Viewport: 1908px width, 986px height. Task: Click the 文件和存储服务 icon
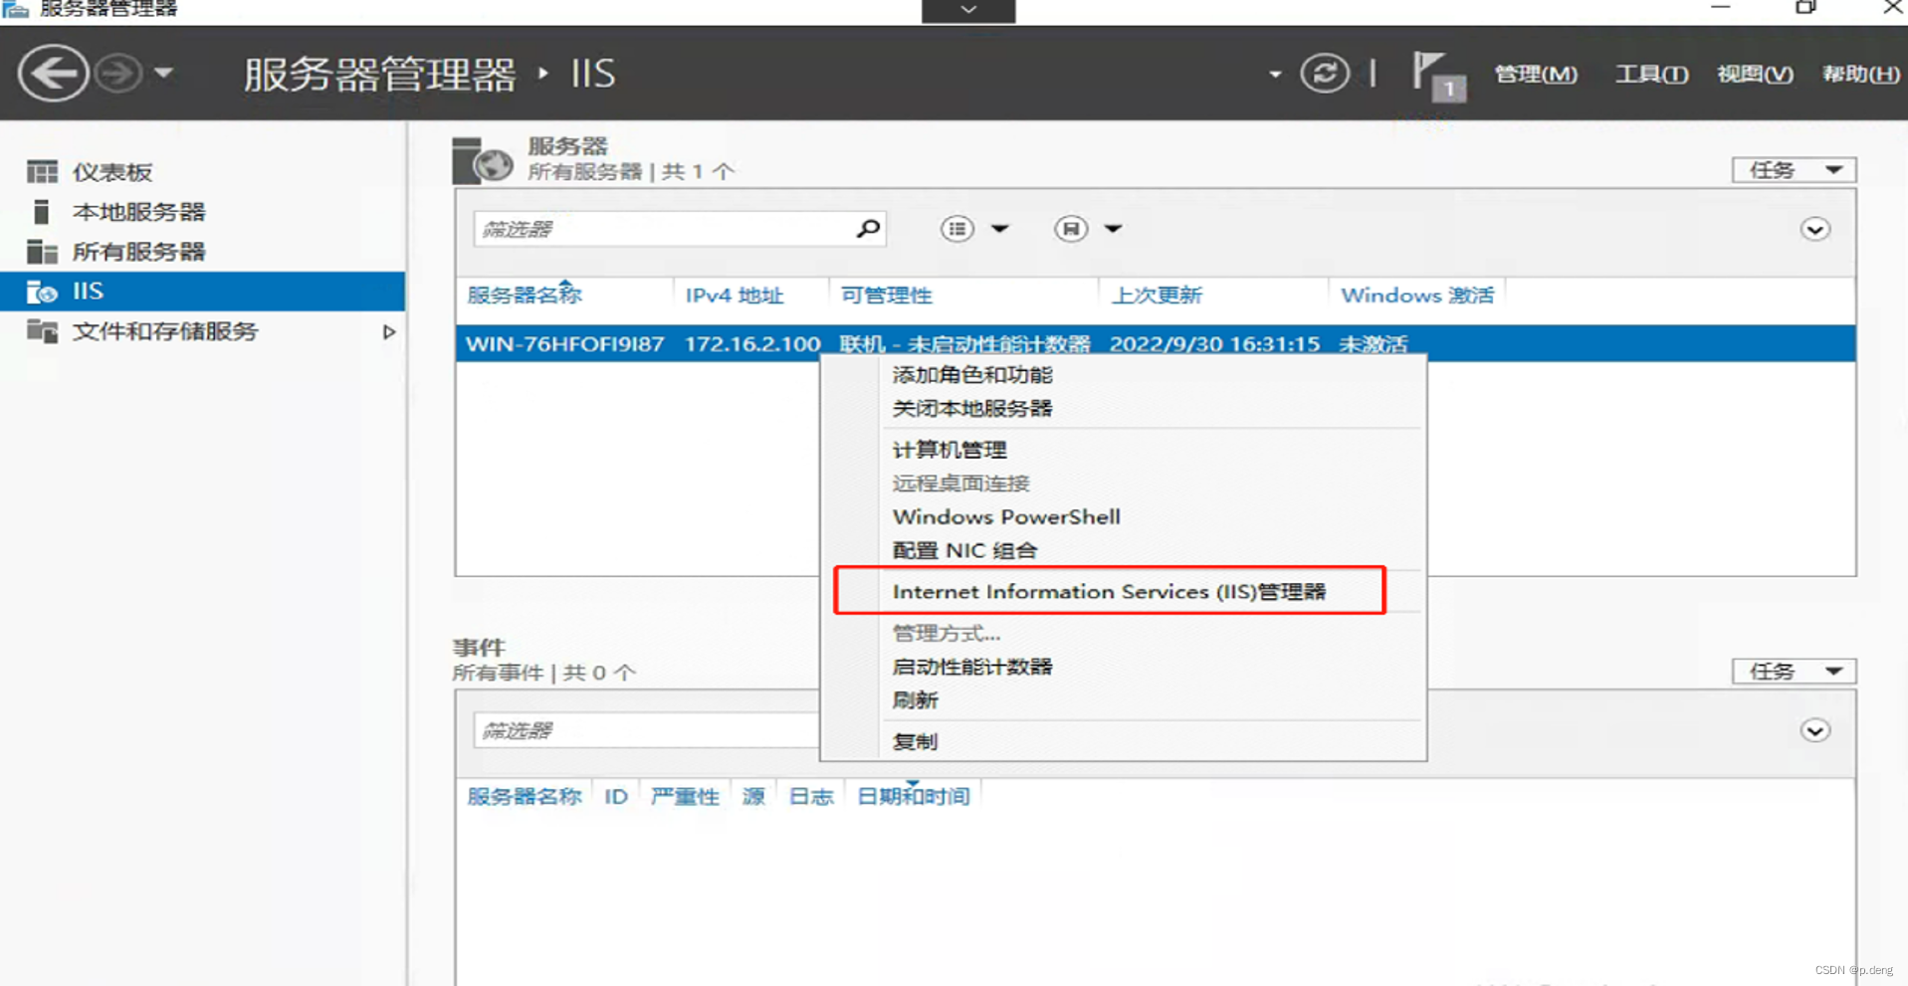tap(42, 331)
